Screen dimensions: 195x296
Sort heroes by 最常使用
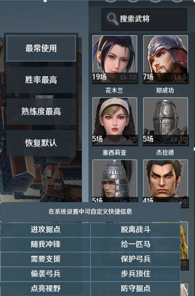click(x=41, y=49)
